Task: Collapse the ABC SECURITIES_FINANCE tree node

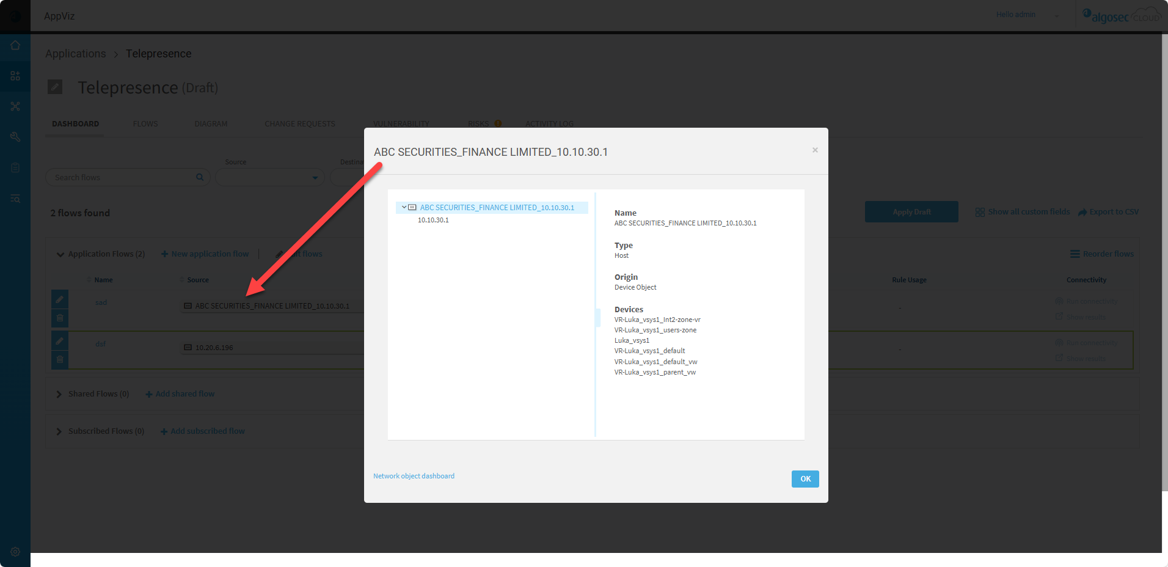Action: pos(404,208)
